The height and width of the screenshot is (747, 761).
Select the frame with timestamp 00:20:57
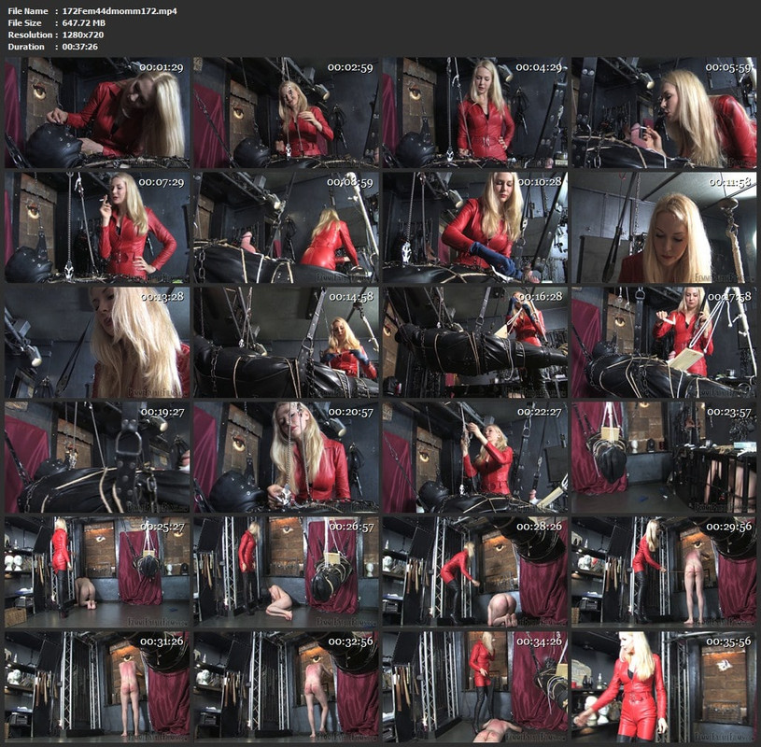[286, 458]
